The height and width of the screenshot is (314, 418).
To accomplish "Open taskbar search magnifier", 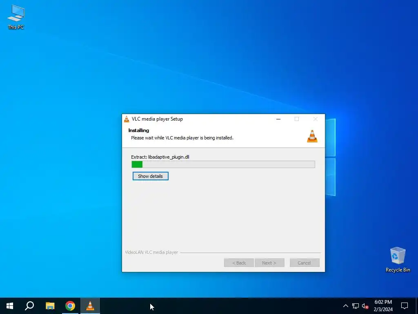I will pos(29,306).
